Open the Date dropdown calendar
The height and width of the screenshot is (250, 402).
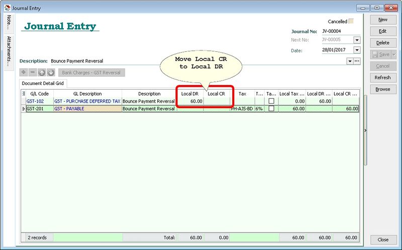coord(357,50)
